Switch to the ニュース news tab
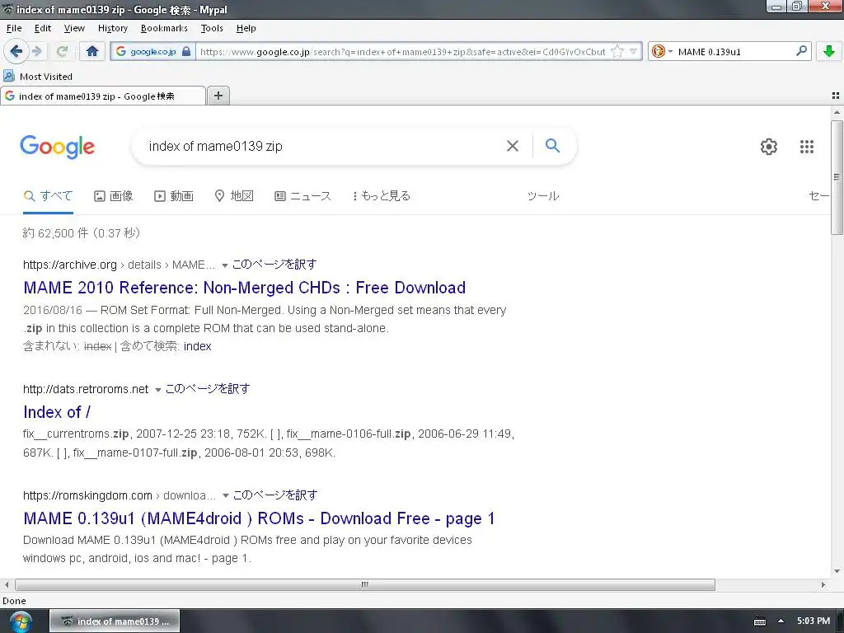The image size is (844, 633). point(303,196)
